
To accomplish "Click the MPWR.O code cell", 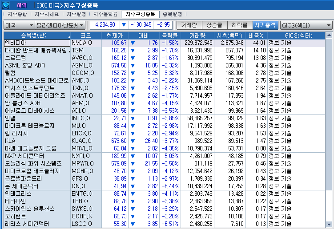I will pyautogui.click(x=86, y=163).
